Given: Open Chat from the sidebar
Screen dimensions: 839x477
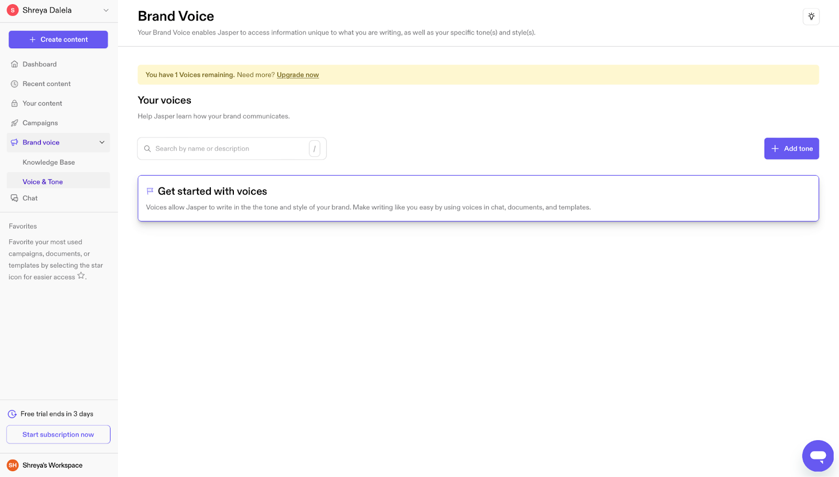Looking at the screenshot, I should click(58, 198).
